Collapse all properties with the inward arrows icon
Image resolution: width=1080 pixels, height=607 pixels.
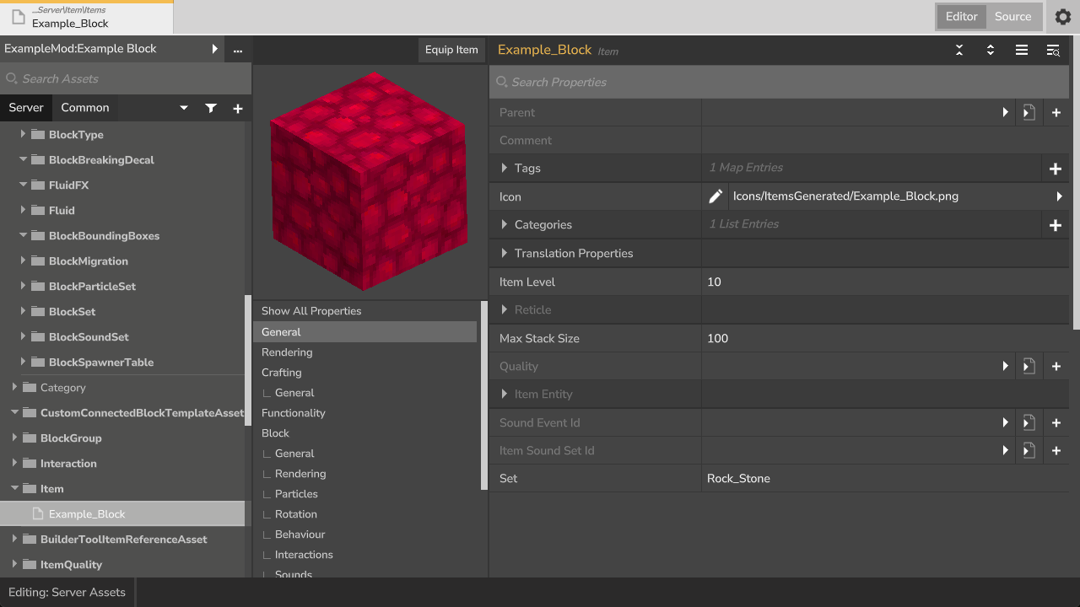(x=959, y=51)
